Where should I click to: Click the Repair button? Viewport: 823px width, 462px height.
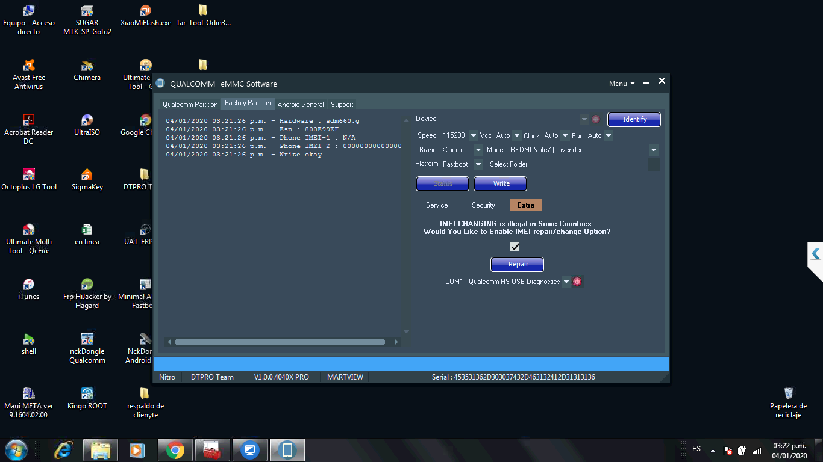point(518,264)
